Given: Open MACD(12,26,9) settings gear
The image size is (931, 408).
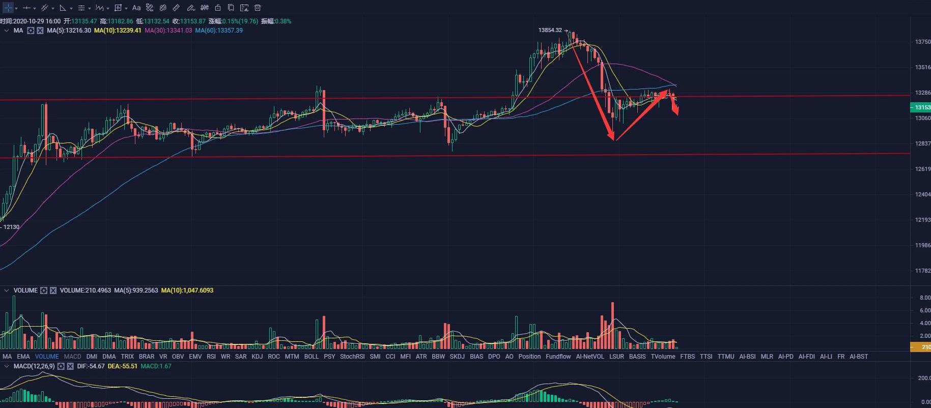Looking at the screenshot, I should (x=61, y=366).
